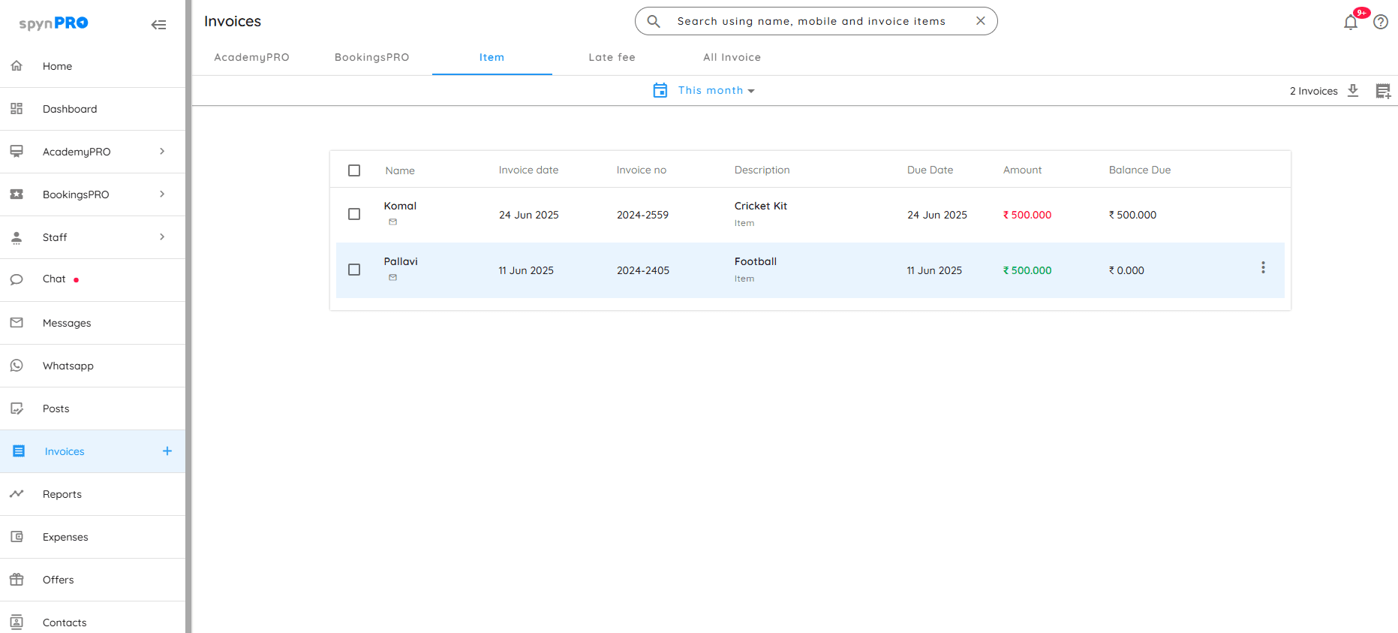
Task: Tick the checkbox for Komal's invoice
Action: pyautogui.click(x=354, y=214)
